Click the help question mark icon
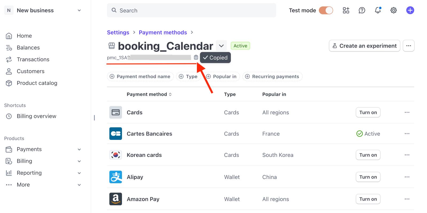The width and height of the screenshot is (427, 213). pos(362,10)
